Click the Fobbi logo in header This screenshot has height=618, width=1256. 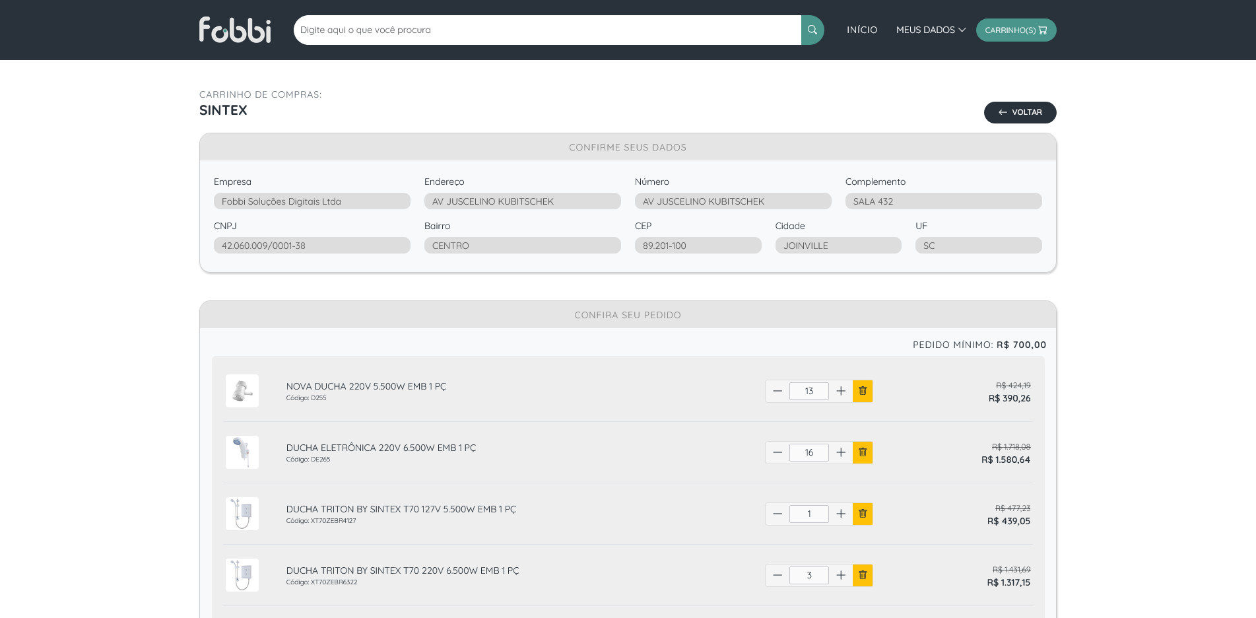235,30
